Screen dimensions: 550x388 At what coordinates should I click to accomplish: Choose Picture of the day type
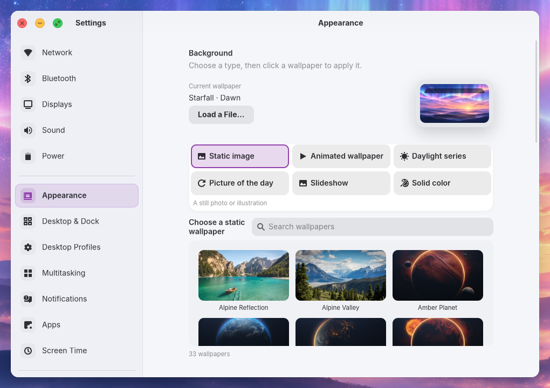tap(240, 183)
